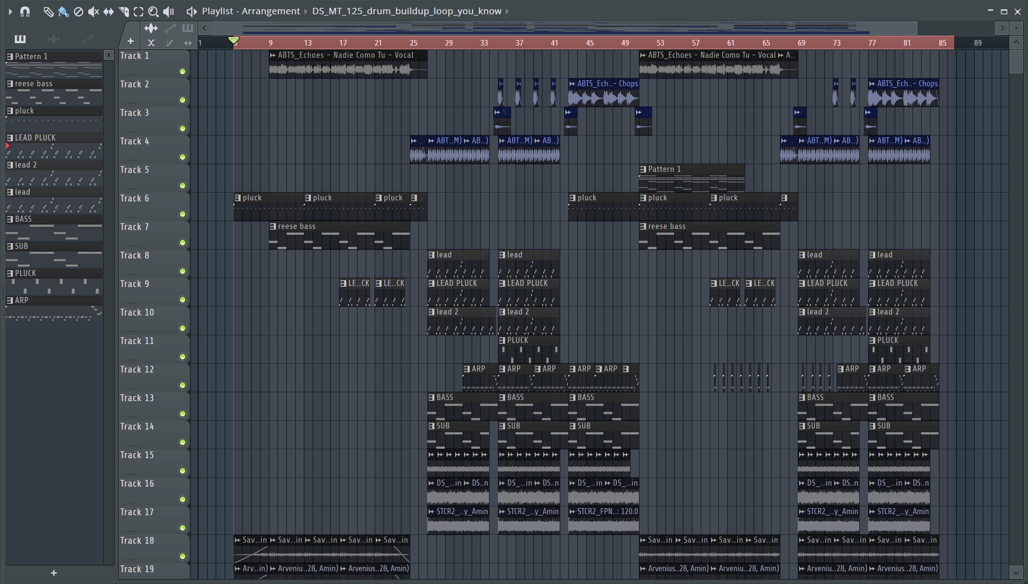Select the Paint brush tool
The height and width of the screenshot is (584, 1028).
pos(63,12)
